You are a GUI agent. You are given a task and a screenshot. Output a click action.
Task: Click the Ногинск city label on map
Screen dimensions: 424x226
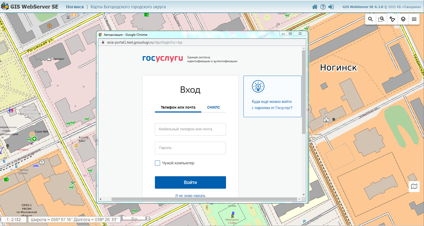click(x=339, y=68)
